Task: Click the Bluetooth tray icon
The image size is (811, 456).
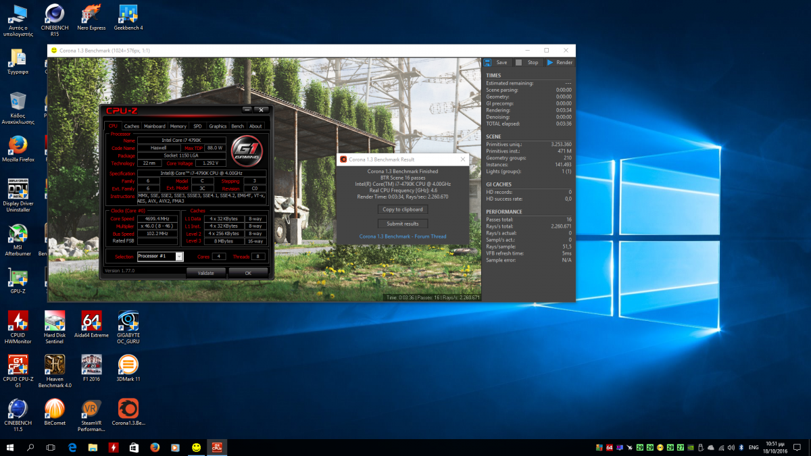Action: click(741, 447)
